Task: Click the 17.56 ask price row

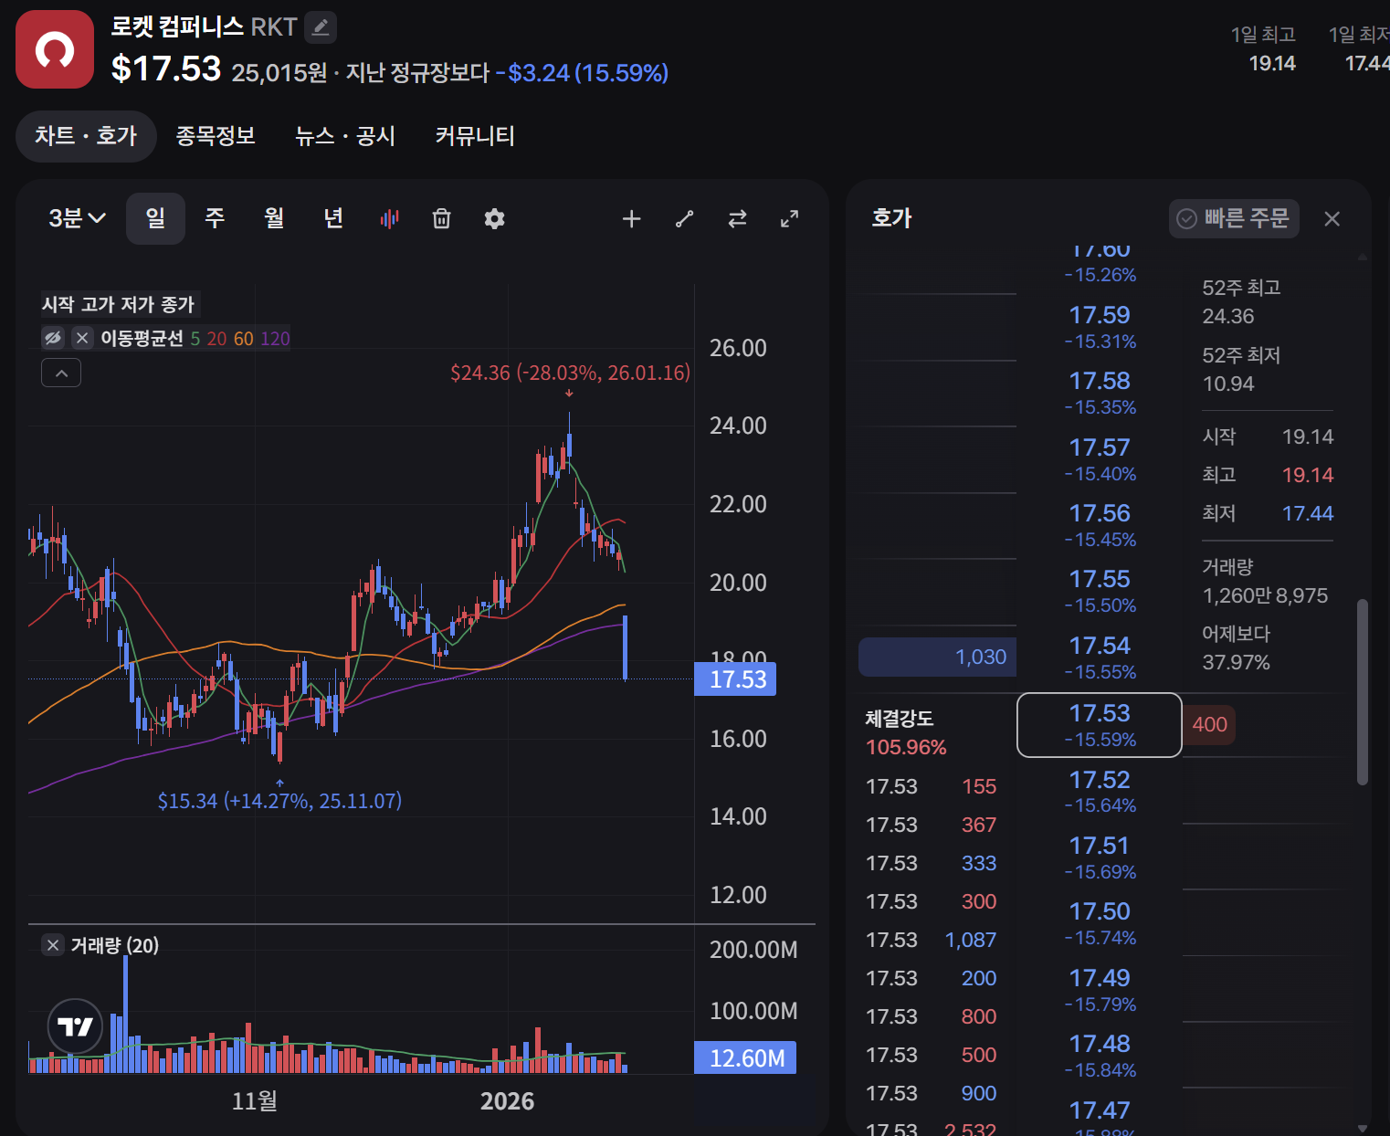Action: tap(1100, 525)
